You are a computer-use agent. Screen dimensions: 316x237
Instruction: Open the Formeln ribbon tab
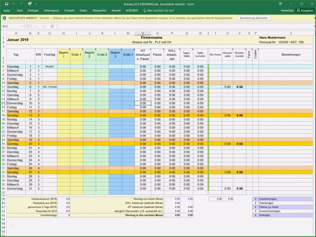tap(69, 11)
